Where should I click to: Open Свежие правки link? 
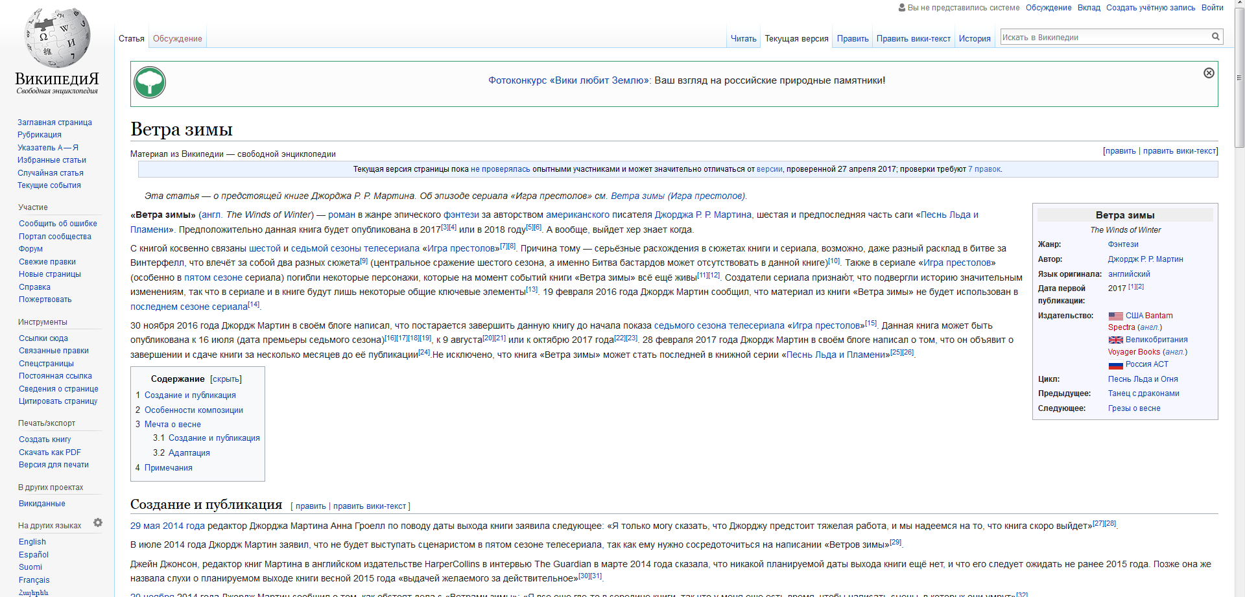tap(47, 262)
